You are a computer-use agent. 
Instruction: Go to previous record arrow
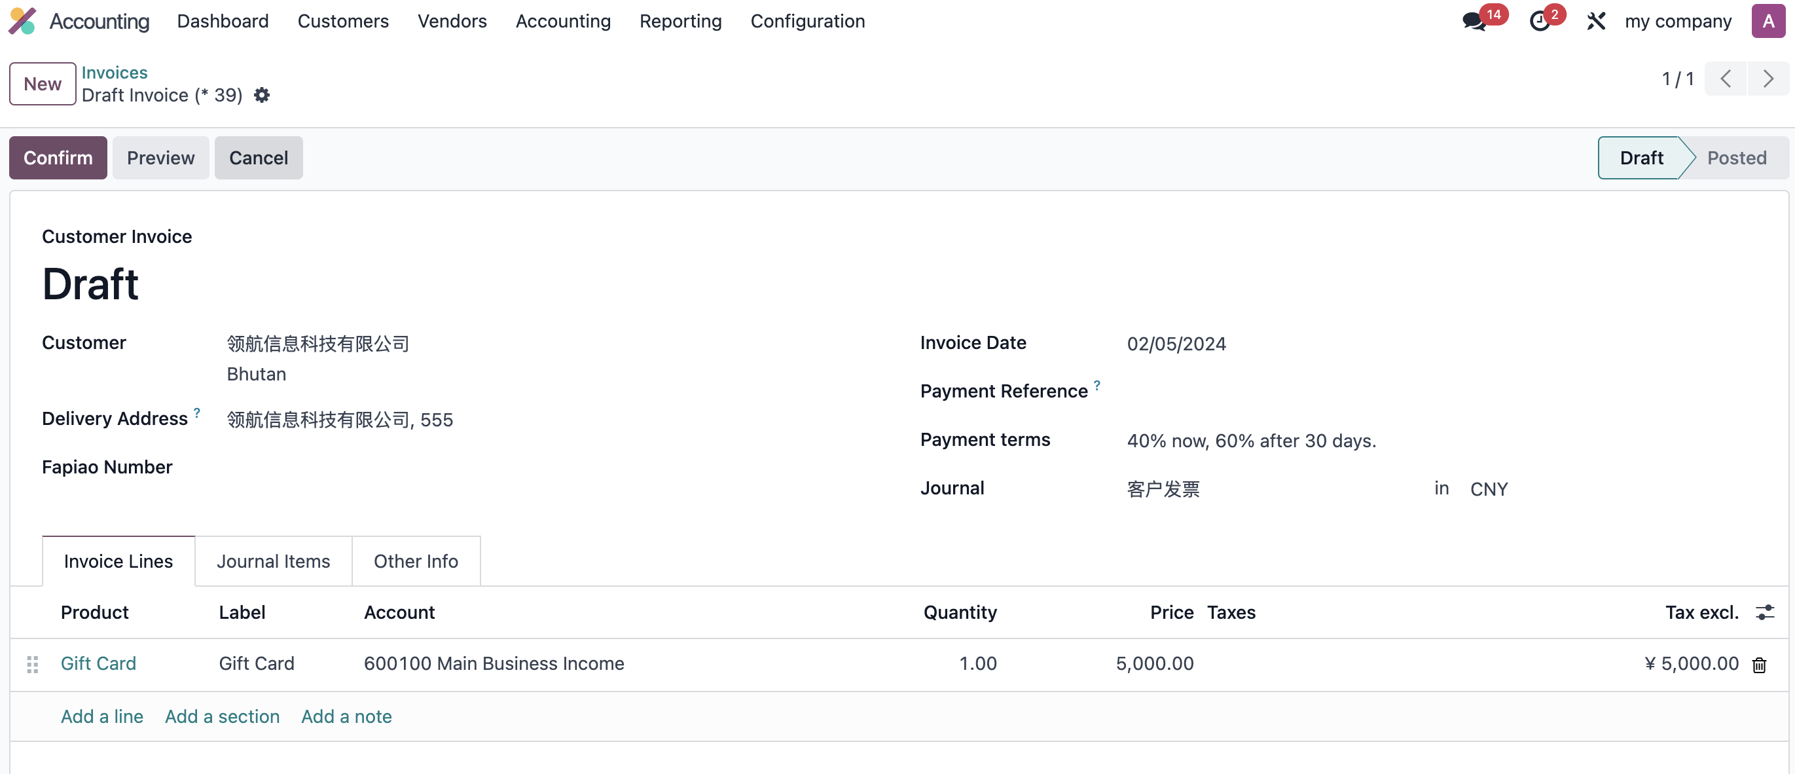coord(1726,79)
